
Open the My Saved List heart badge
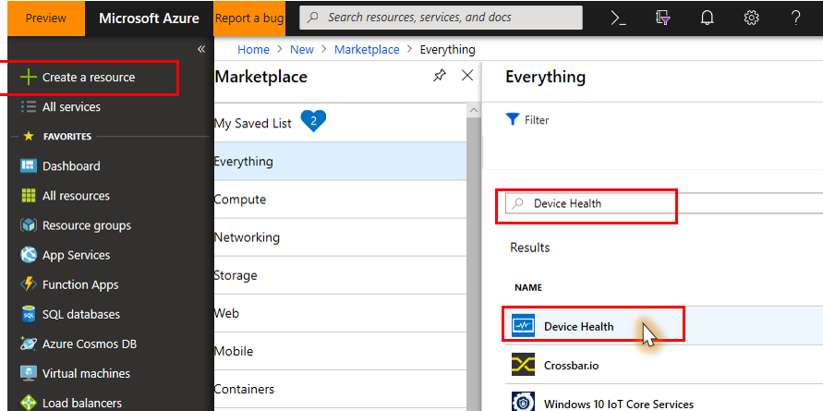click(314, 121)
